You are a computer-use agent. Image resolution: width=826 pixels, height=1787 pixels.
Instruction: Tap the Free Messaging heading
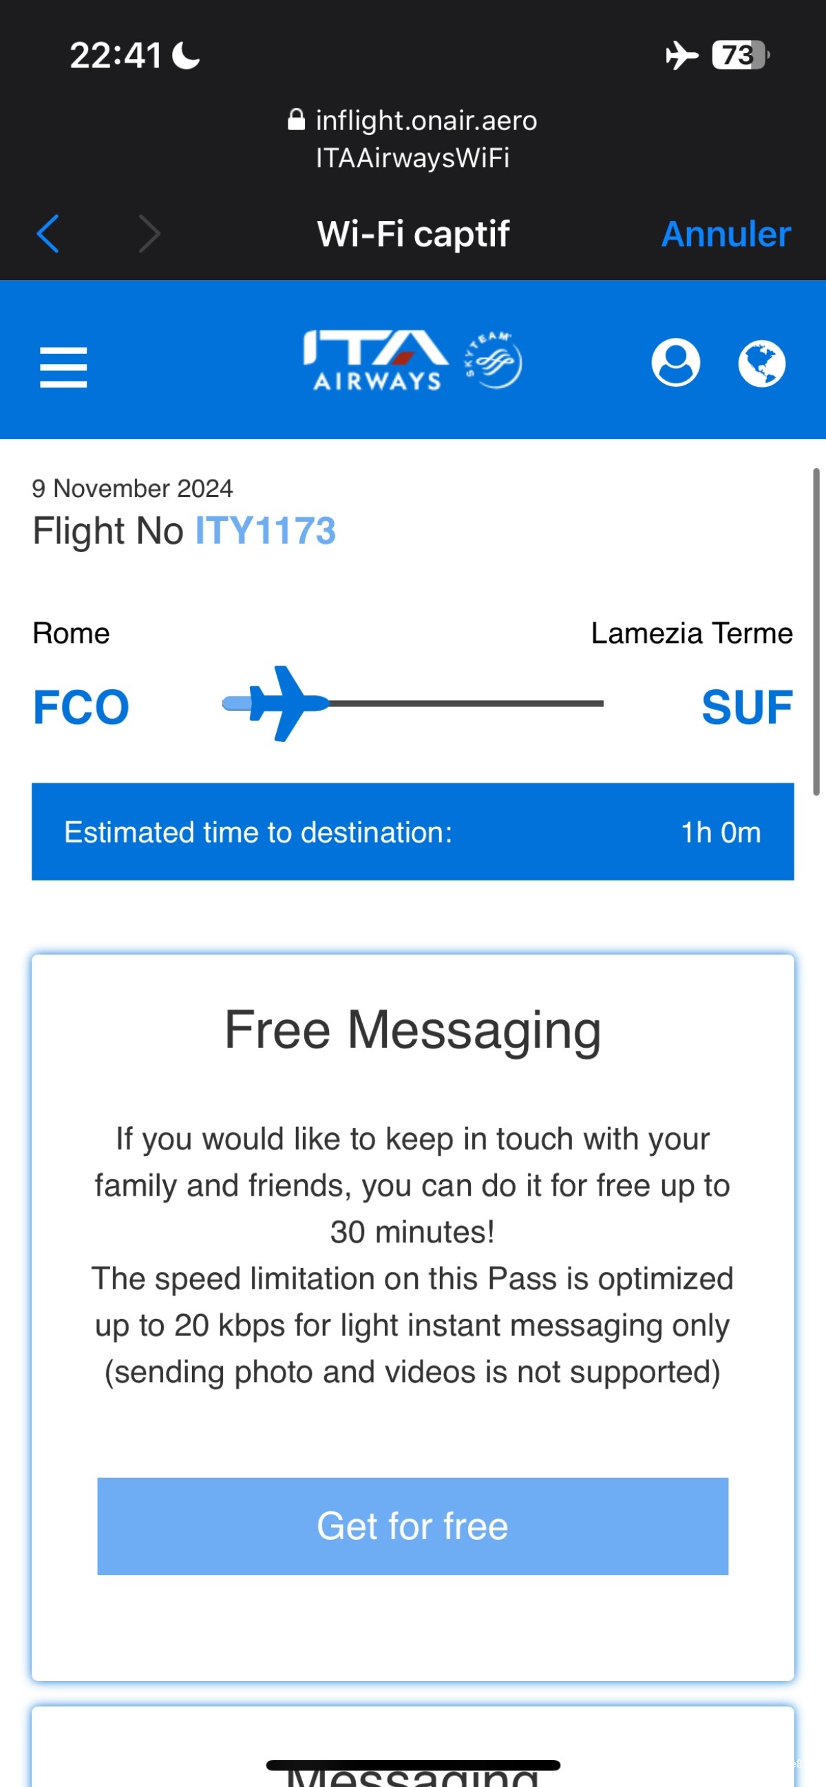[x=412, y=1030]
